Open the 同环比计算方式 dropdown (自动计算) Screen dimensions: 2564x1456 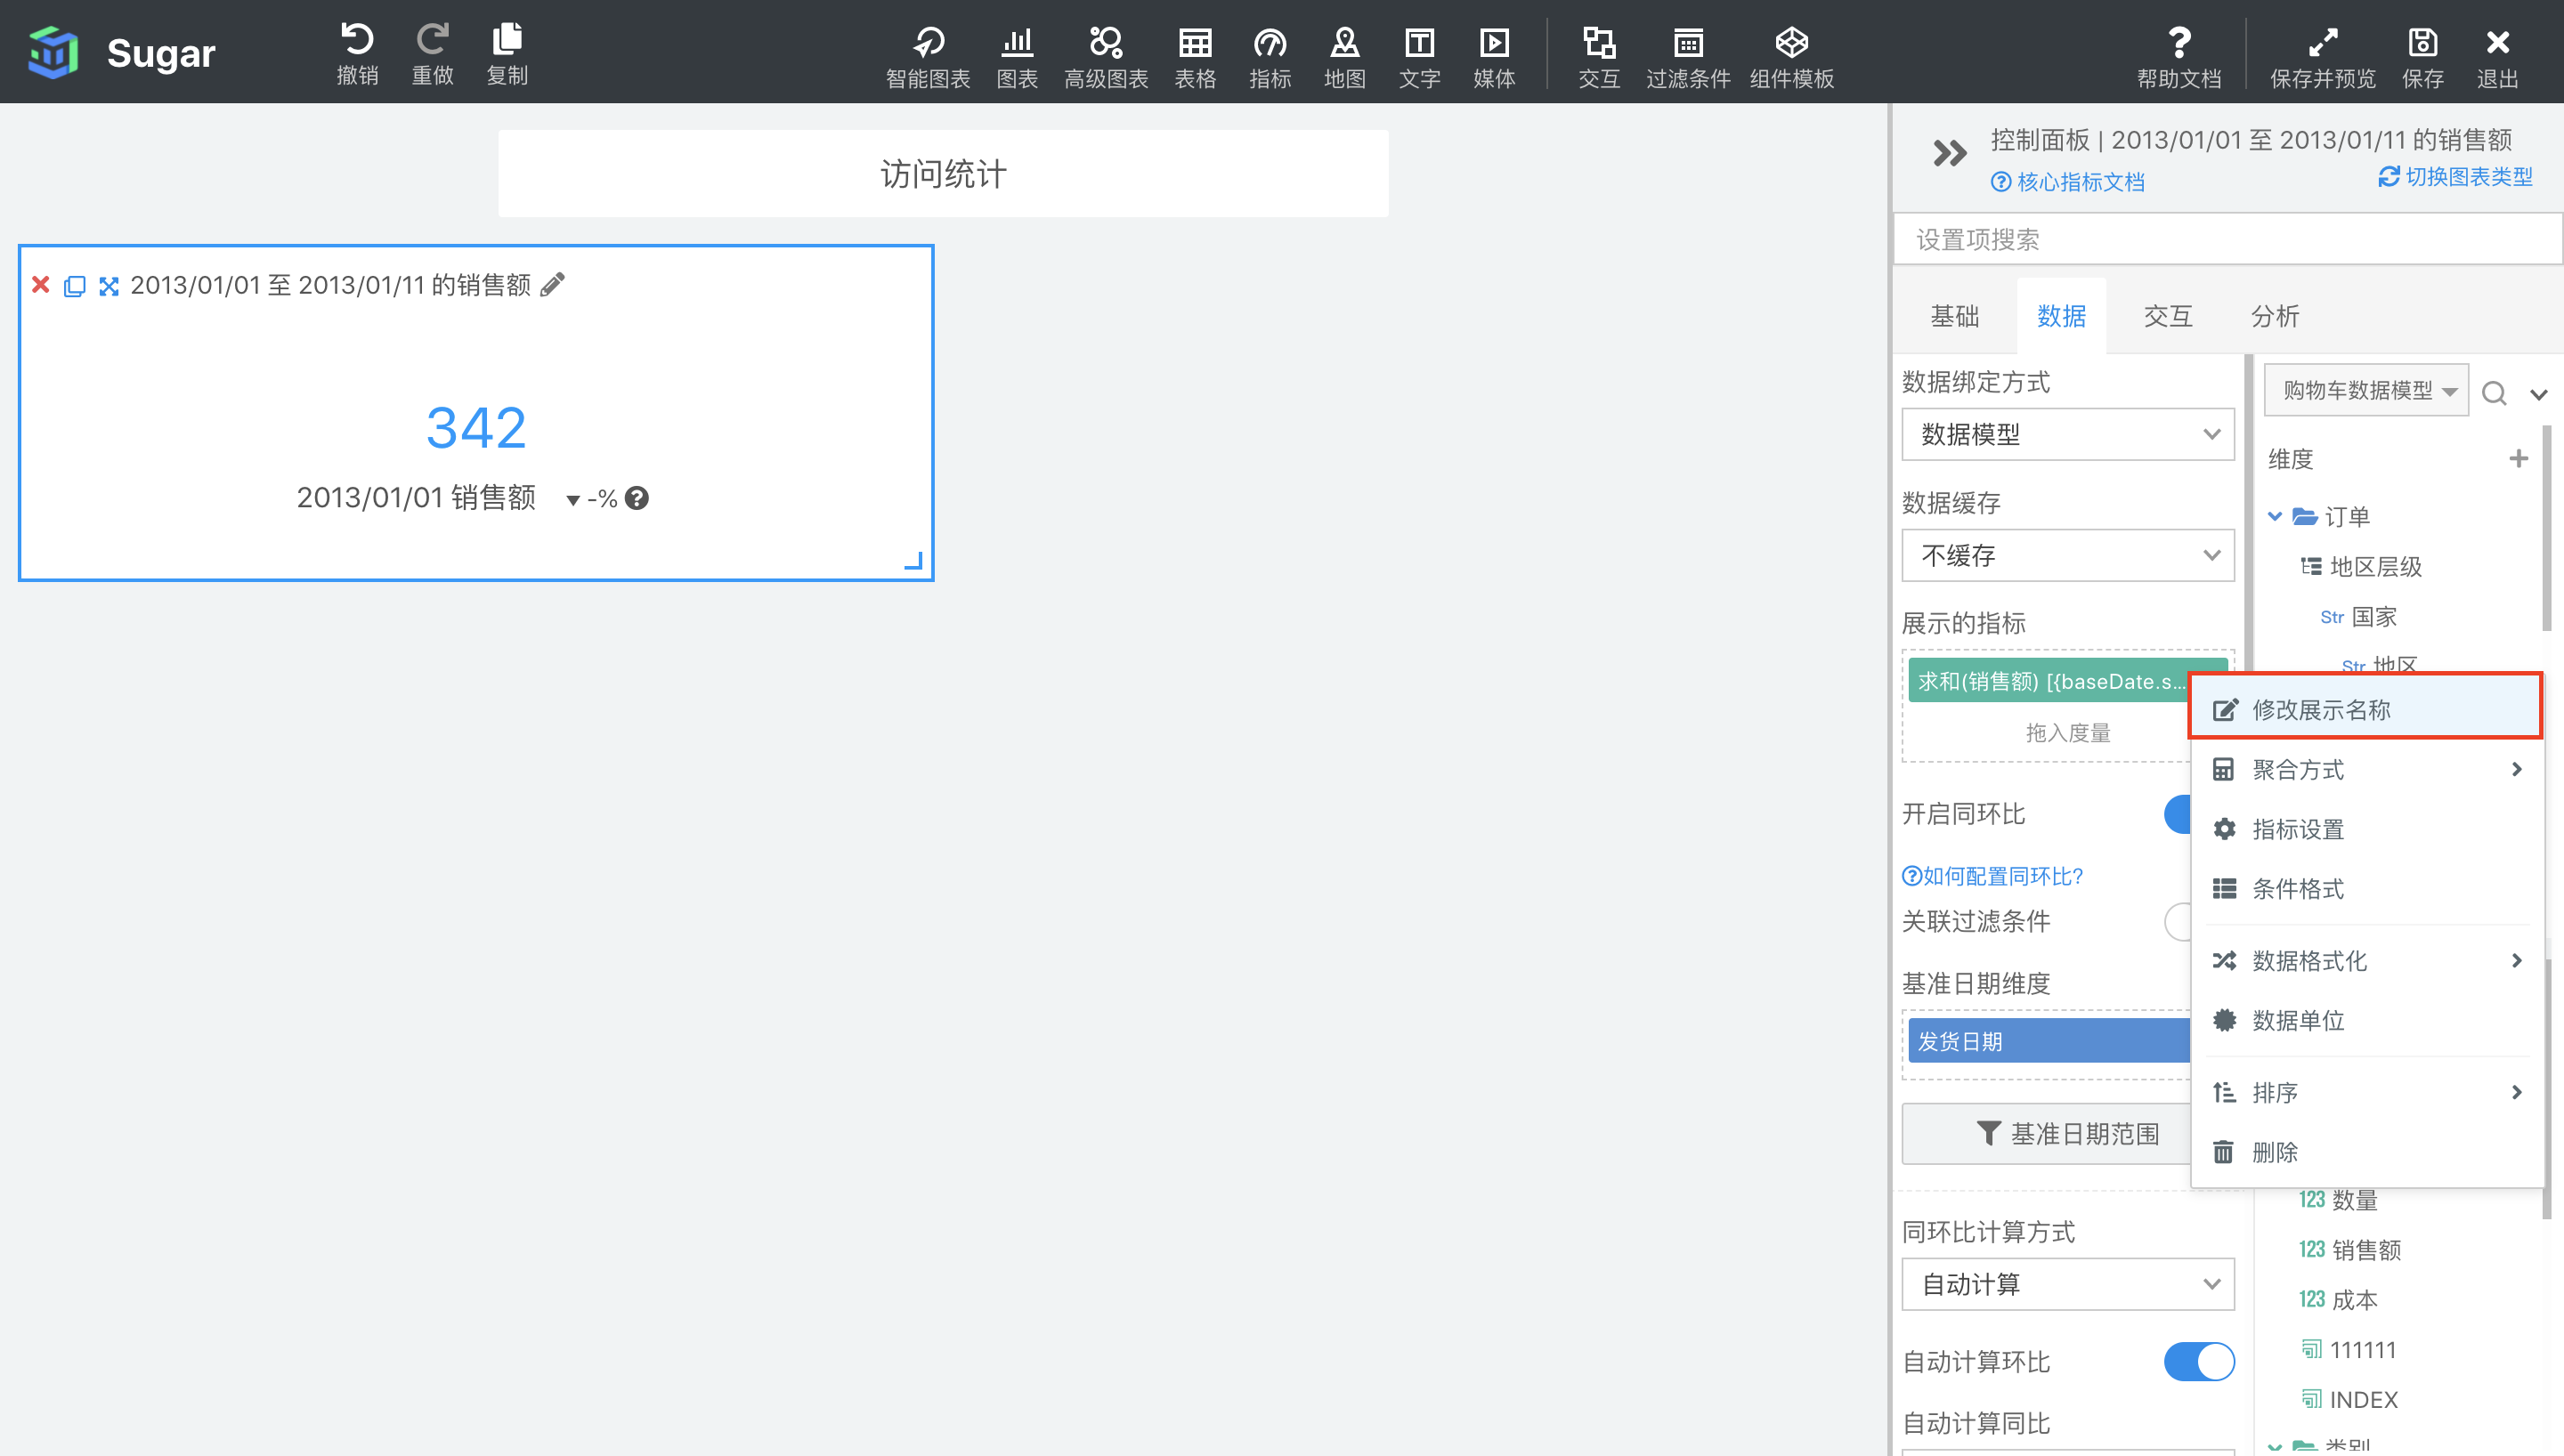pyautogui.click(x=2068, y=1284)
